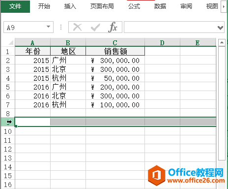Switch to the 数据 ribbon tab

(x=160, y=6)
